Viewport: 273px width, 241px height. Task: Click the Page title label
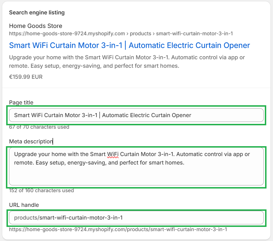point(21,102)
